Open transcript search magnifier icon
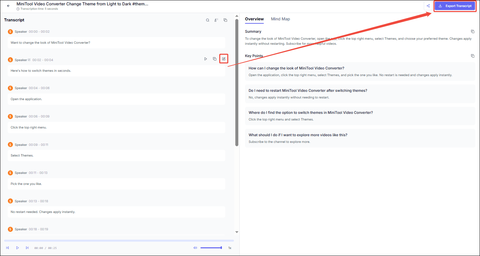This screenshot has height=256, width=480. 208,20
